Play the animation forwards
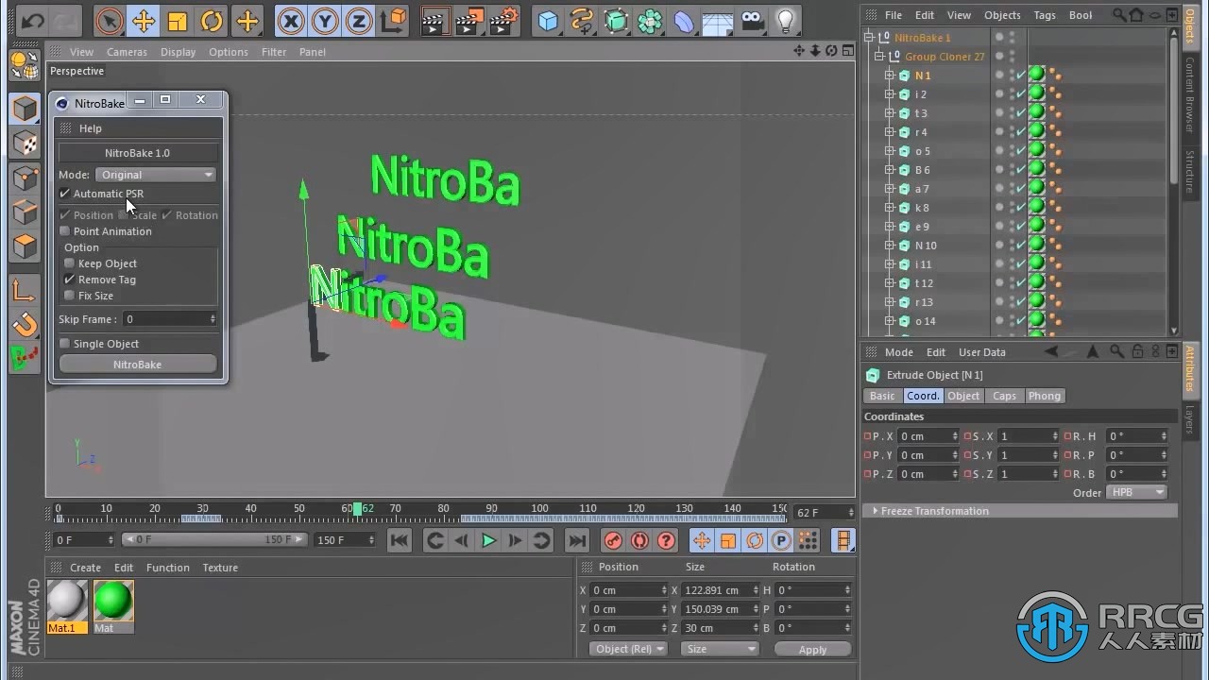The width and height of the screenshot is (1209, 680). coord(488,540)
